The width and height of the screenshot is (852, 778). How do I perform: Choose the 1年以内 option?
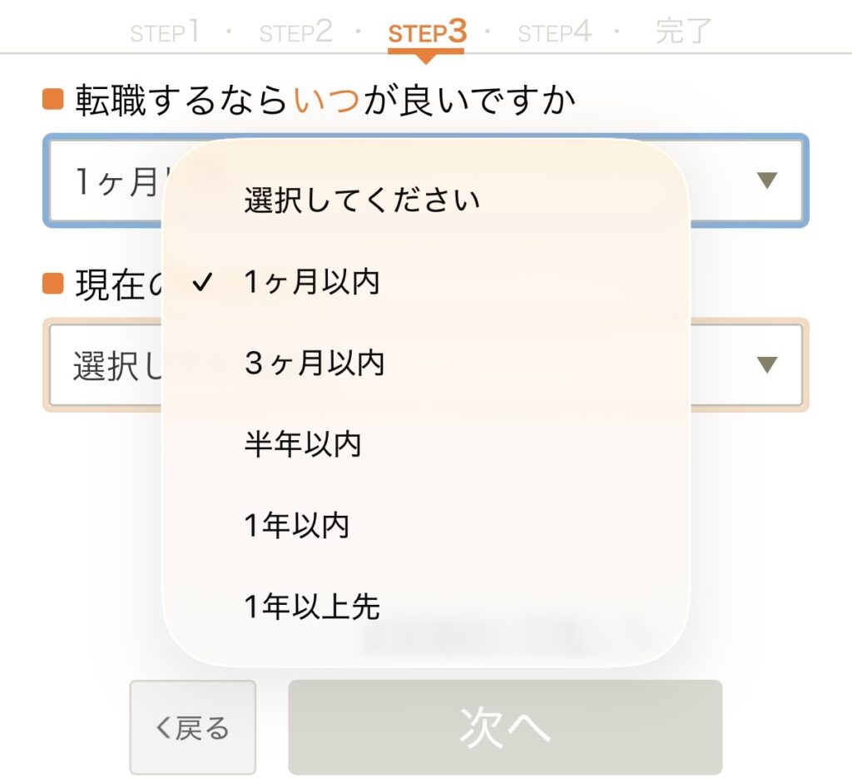[297, 526]
